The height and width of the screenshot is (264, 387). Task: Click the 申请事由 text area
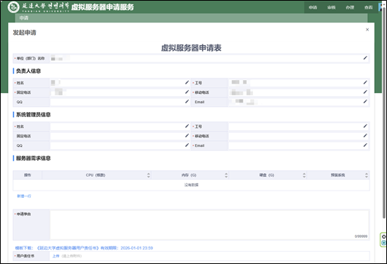coord(209,225)
